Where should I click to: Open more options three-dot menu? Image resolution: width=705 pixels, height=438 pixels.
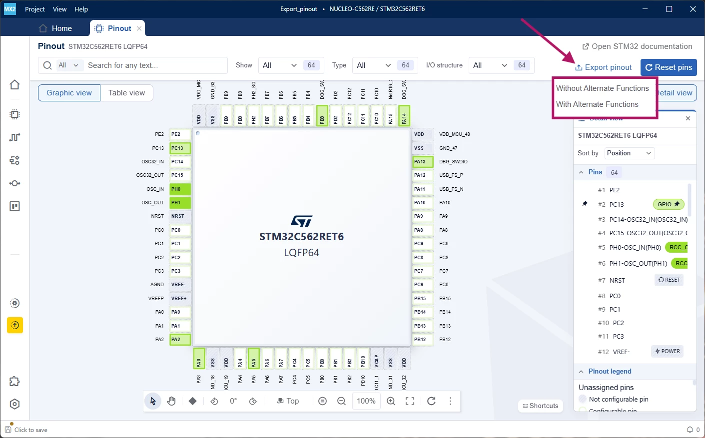(450, 401)
